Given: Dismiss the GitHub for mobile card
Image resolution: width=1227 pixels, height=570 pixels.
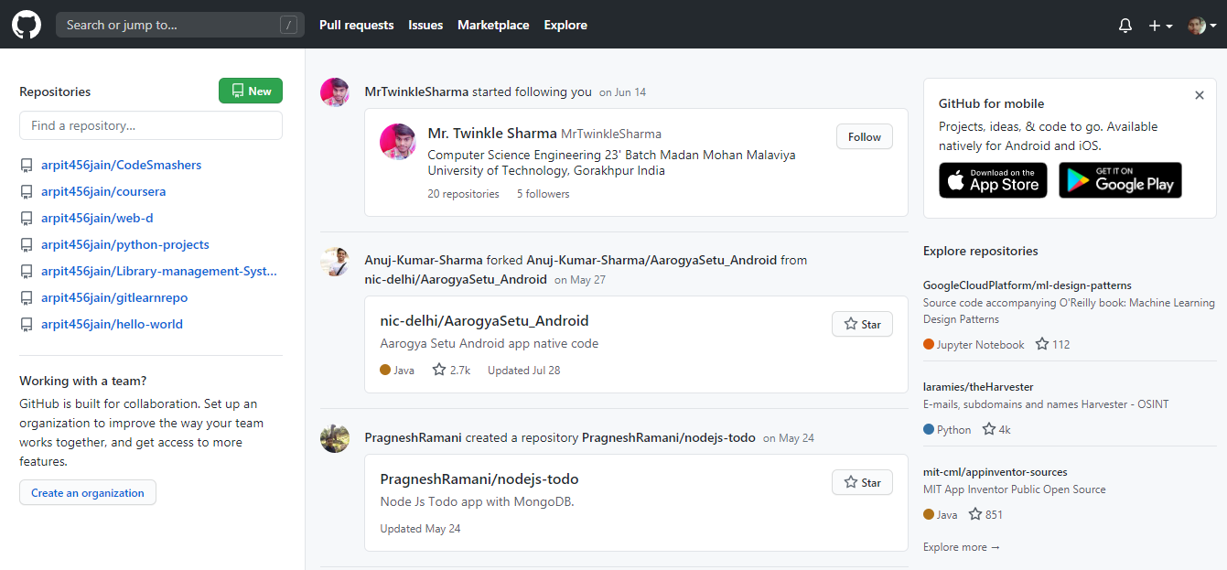Looking at the screenshot, I should click(x=1199, y=95).
